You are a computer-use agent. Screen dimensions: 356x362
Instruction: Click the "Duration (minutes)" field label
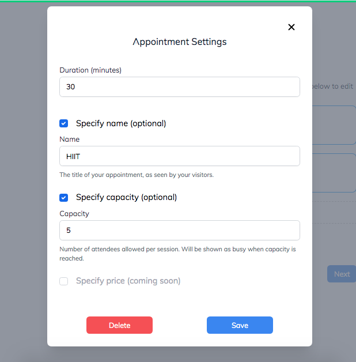(90, 70)
